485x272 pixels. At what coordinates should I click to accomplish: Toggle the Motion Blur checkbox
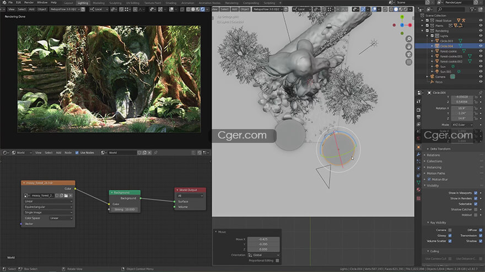point(429,179)
